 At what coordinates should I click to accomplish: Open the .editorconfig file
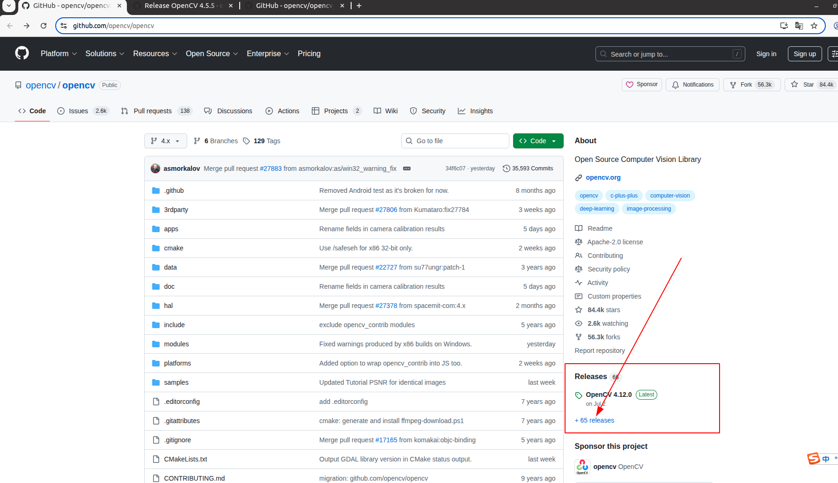click(x=182, y=402)
